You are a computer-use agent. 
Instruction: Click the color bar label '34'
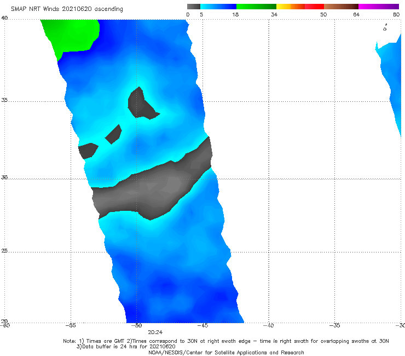(x=274, y=14)
